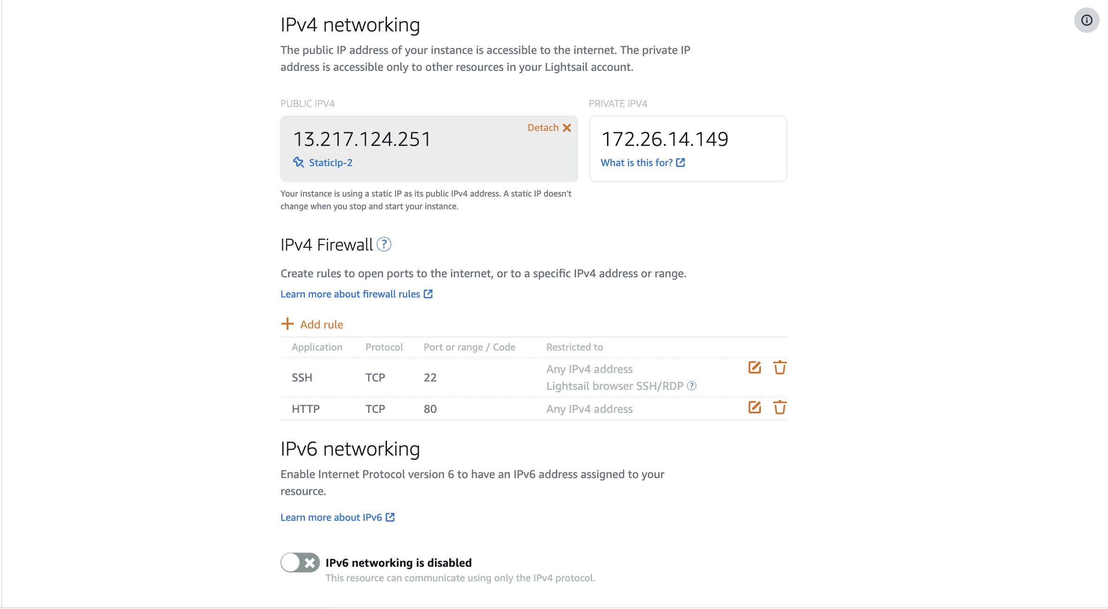1108x609 pixels.
Task: Open Learn more about IPv6 link
Action: [x=338, y=517]
